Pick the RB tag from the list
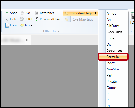 [x=113, y=94]
